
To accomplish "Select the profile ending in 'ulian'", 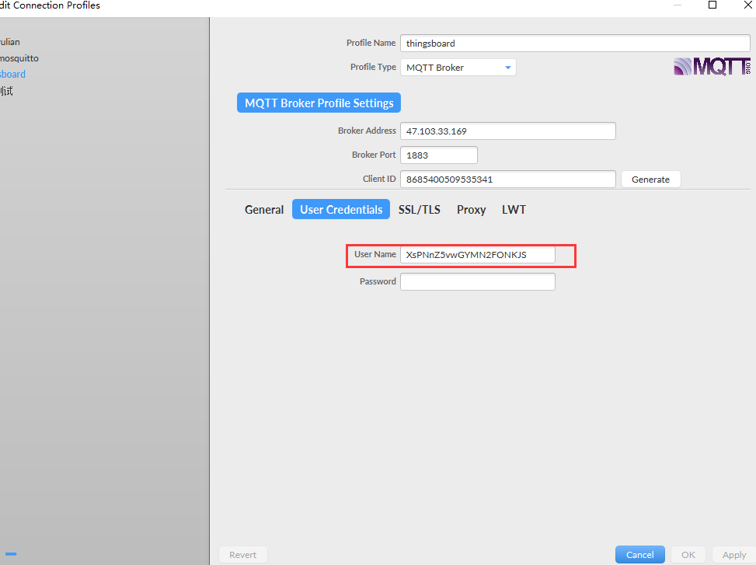I will (x=9, y=42).
